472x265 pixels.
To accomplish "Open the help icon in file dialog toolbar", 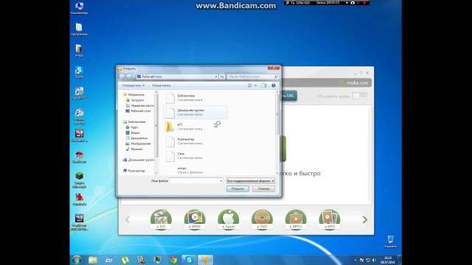I will [x=274, y=85].
